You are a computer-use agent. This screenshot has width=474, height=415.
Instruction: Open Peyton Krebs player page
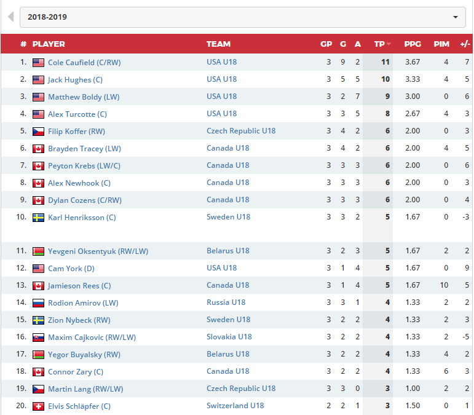(x=84, y=166)
